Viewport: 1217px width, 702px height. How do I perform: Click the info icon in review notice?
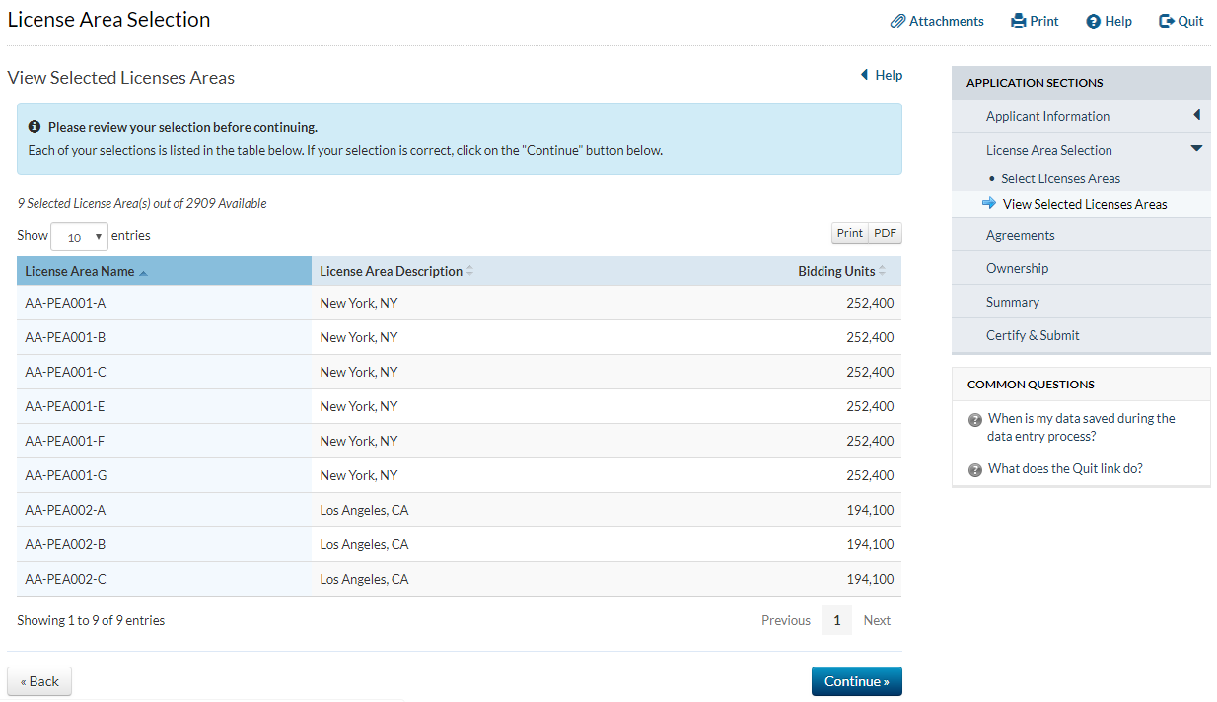click(35, 127)
